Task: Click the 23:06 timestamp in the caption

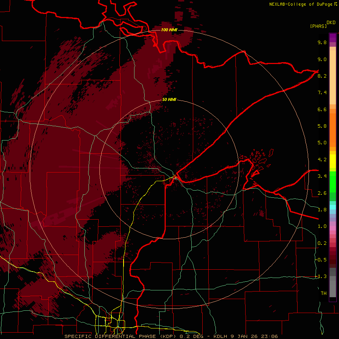Action: [x=269, y=336]
